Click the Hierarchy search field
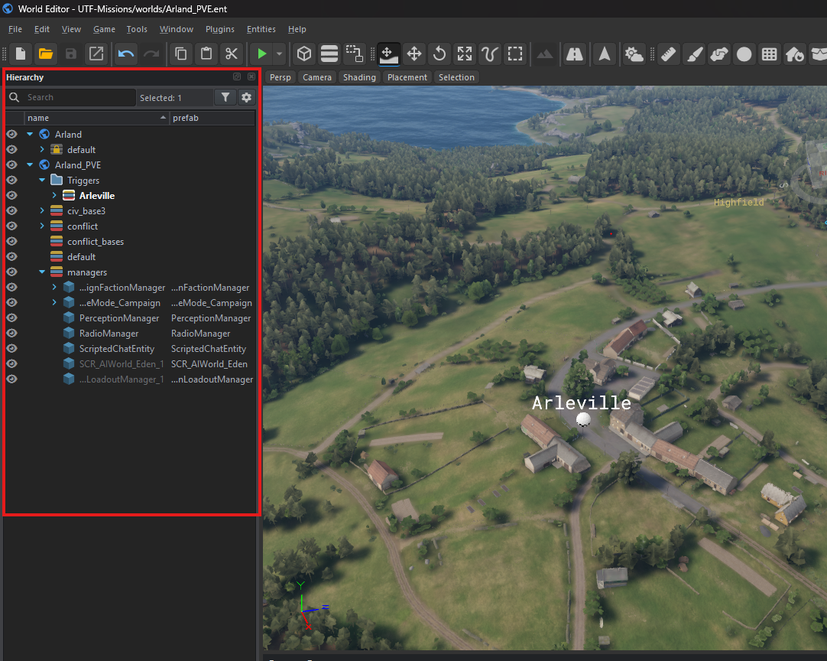Image resolution: width=827 pixels, height=661 pixels. coord(76,97)
